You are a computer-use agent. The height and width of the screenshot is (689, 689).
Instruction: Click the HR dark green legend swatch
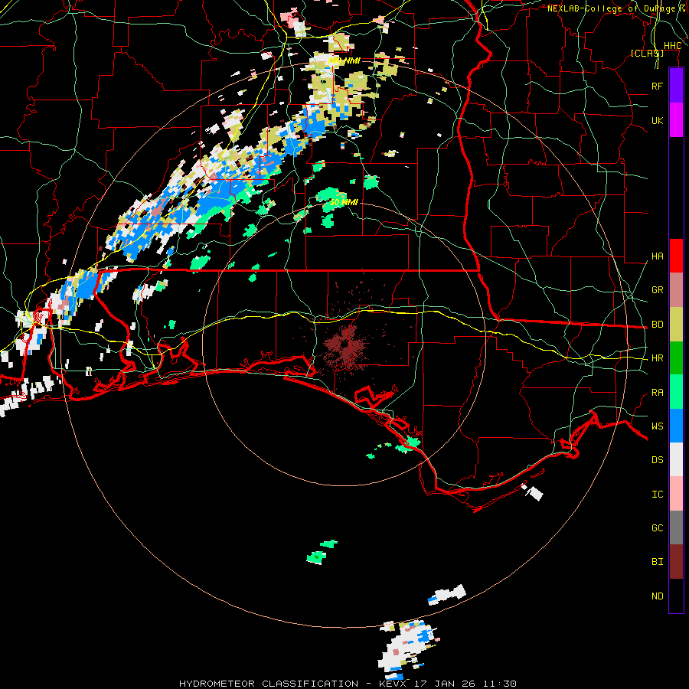click(676, 358)
